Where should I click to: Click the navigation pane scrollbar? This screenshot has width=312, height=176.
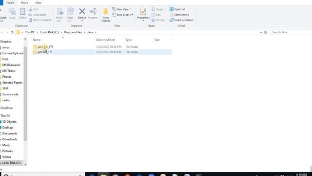[25, 94]
